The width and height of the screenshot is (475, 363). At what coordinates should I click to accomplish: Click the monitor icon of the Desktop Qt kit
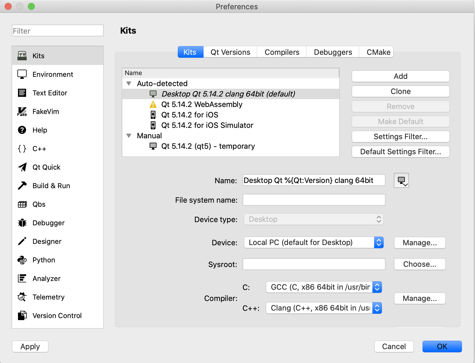[153, 94]
